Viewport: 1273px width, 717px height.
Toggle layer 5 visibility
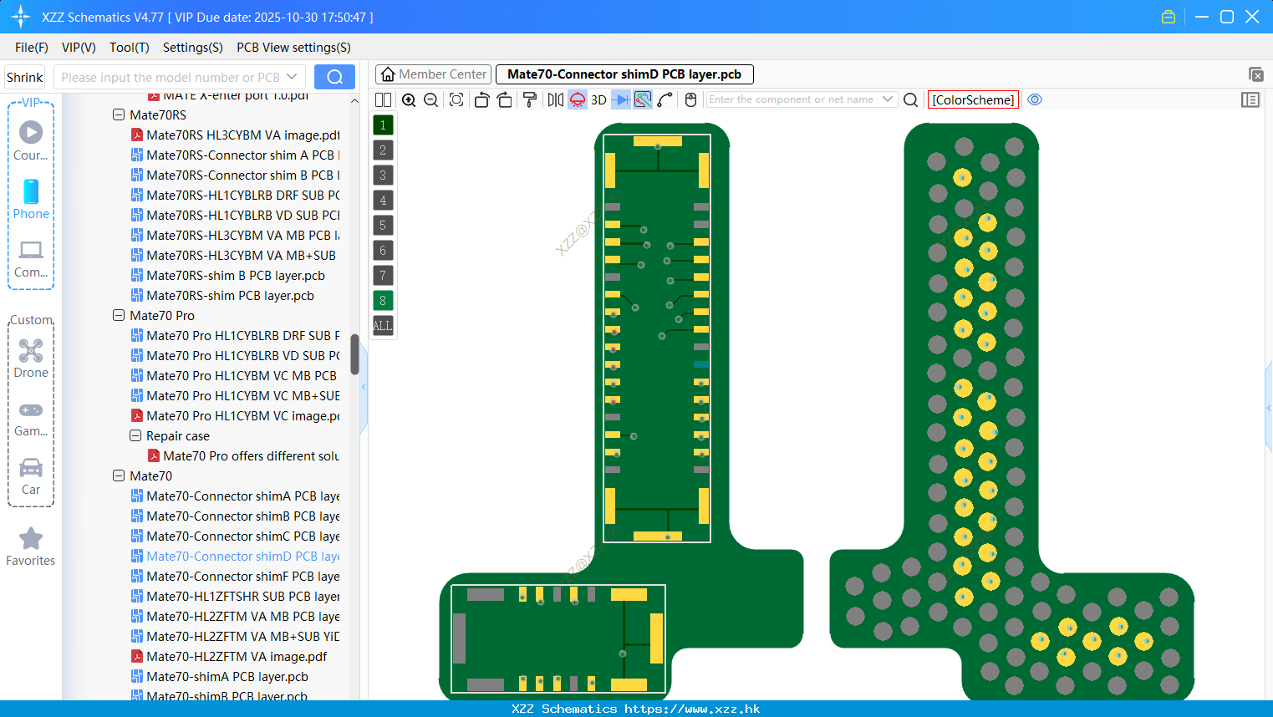point(383,226)
